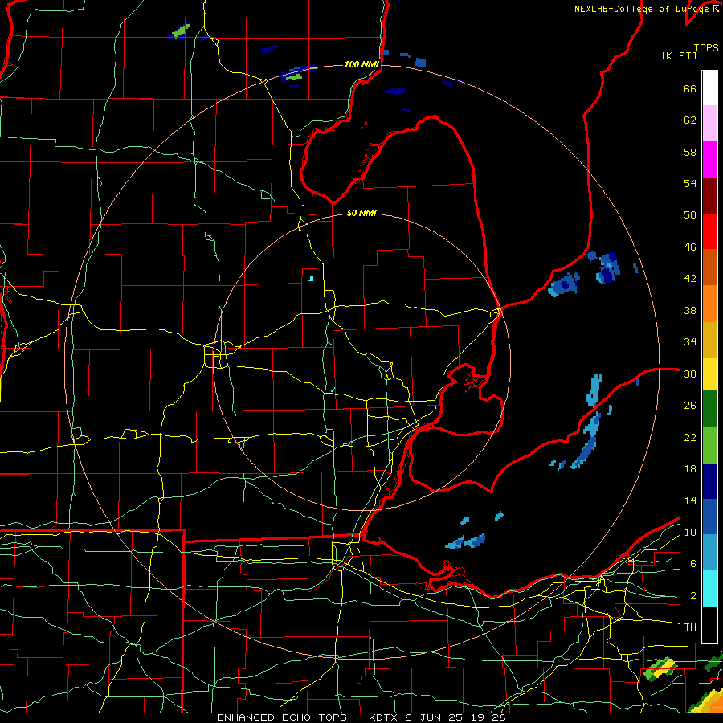Click the dark green legend swatch

(x=709, y=409)
